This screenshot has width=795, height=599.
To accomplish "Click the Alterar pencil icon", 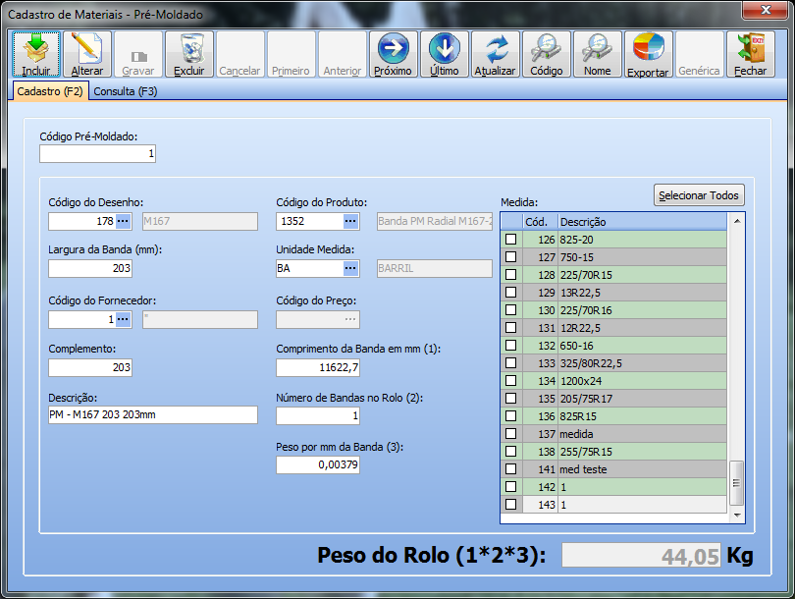I will tap(87, 54).
